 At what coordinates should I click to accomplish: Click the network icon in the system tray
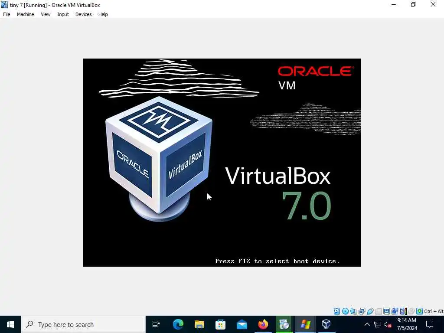pyautogui.click(x=378, y=324)
